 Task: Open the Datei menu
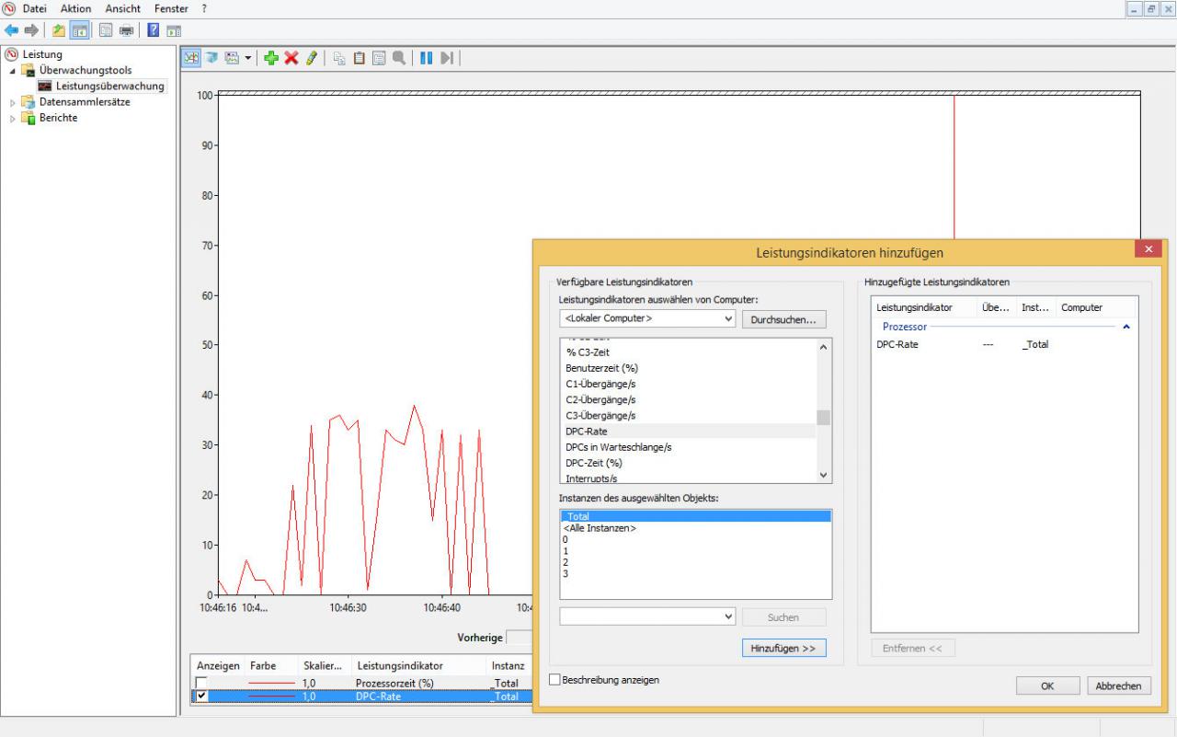(35, 8)
